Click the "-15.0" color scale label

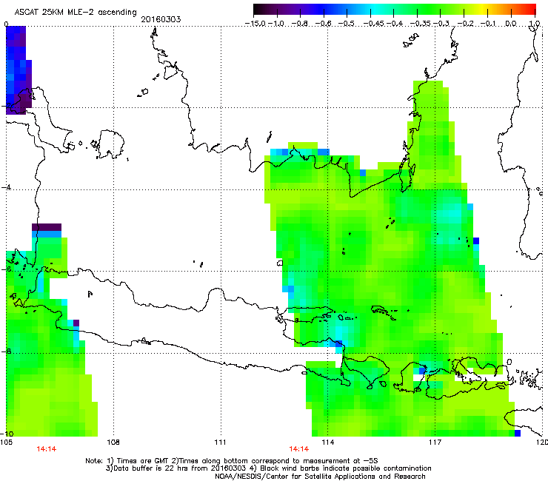pos(255,24)
